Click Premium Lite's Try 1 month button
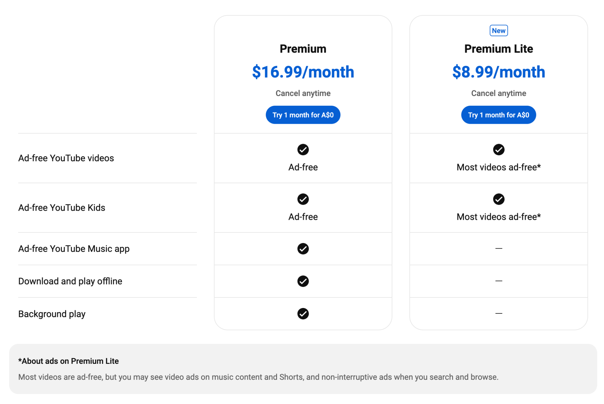Viewport: 604px width, 404px height. [498, 115]
